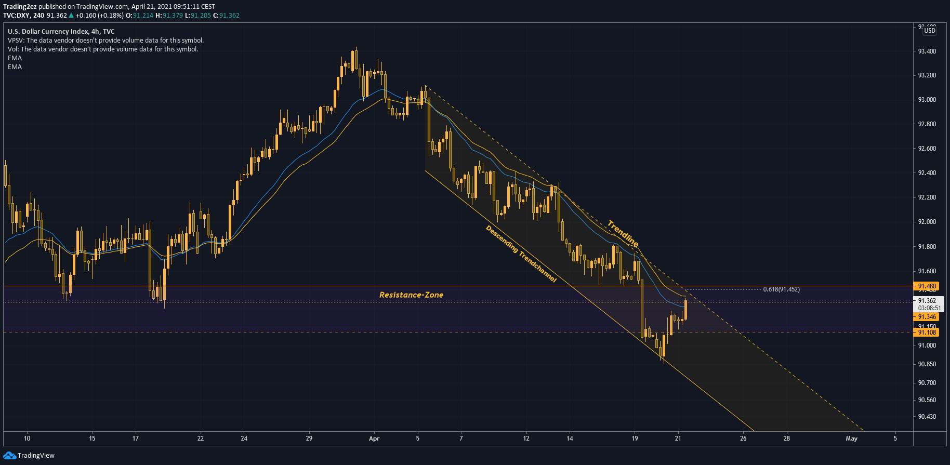Click the 10 date on time axis
Viewport: 950px width, 465px height.
click(27, 439)
